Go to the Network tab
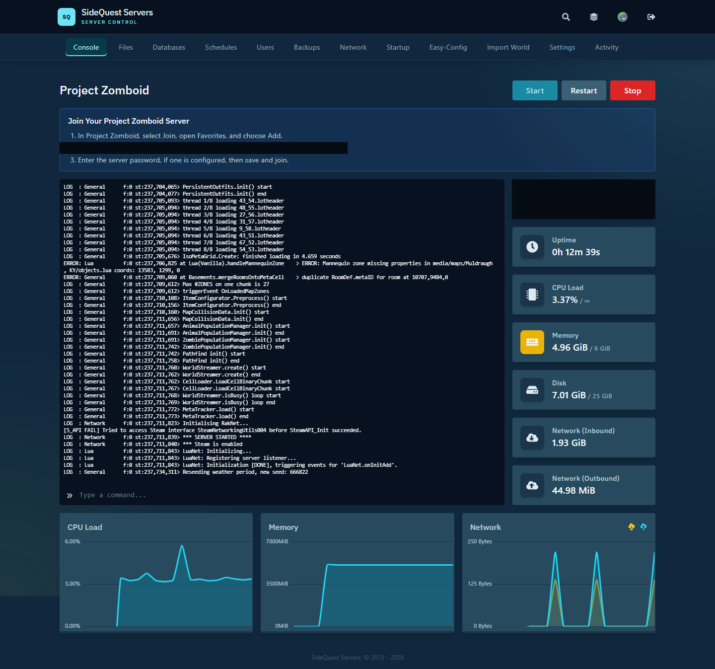Image resolution: width=715 pixels, height=669 pixels. tap(353, 47)
